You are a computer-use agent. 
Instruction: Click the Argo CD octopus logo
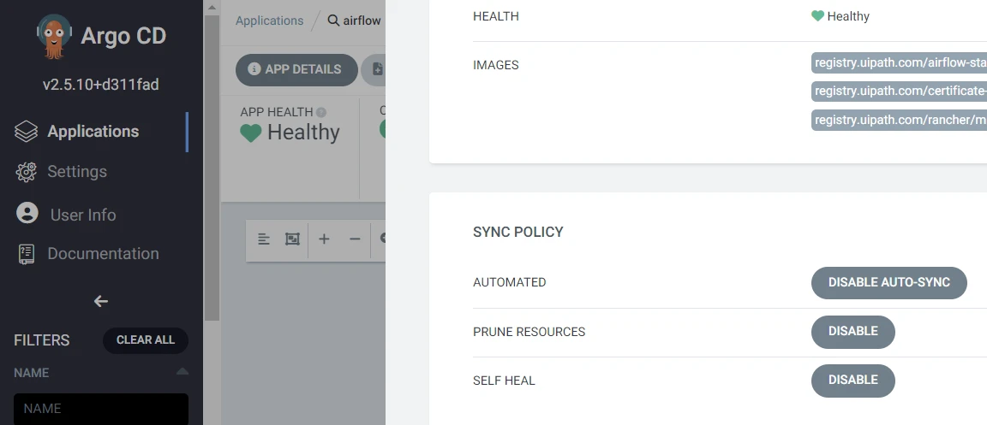[54, 37]
